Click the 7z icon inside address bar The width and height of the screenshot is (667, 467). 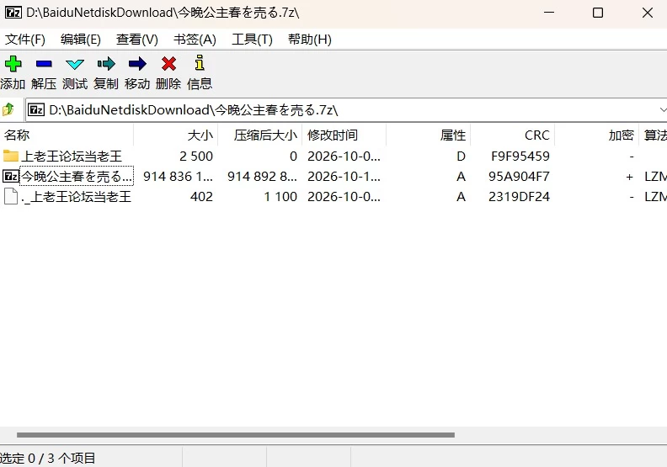(36, 110)
